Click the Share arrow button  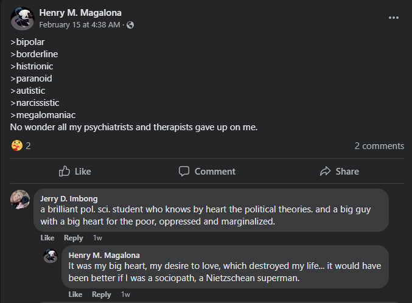pyautogui.click(x=339, y=172)
